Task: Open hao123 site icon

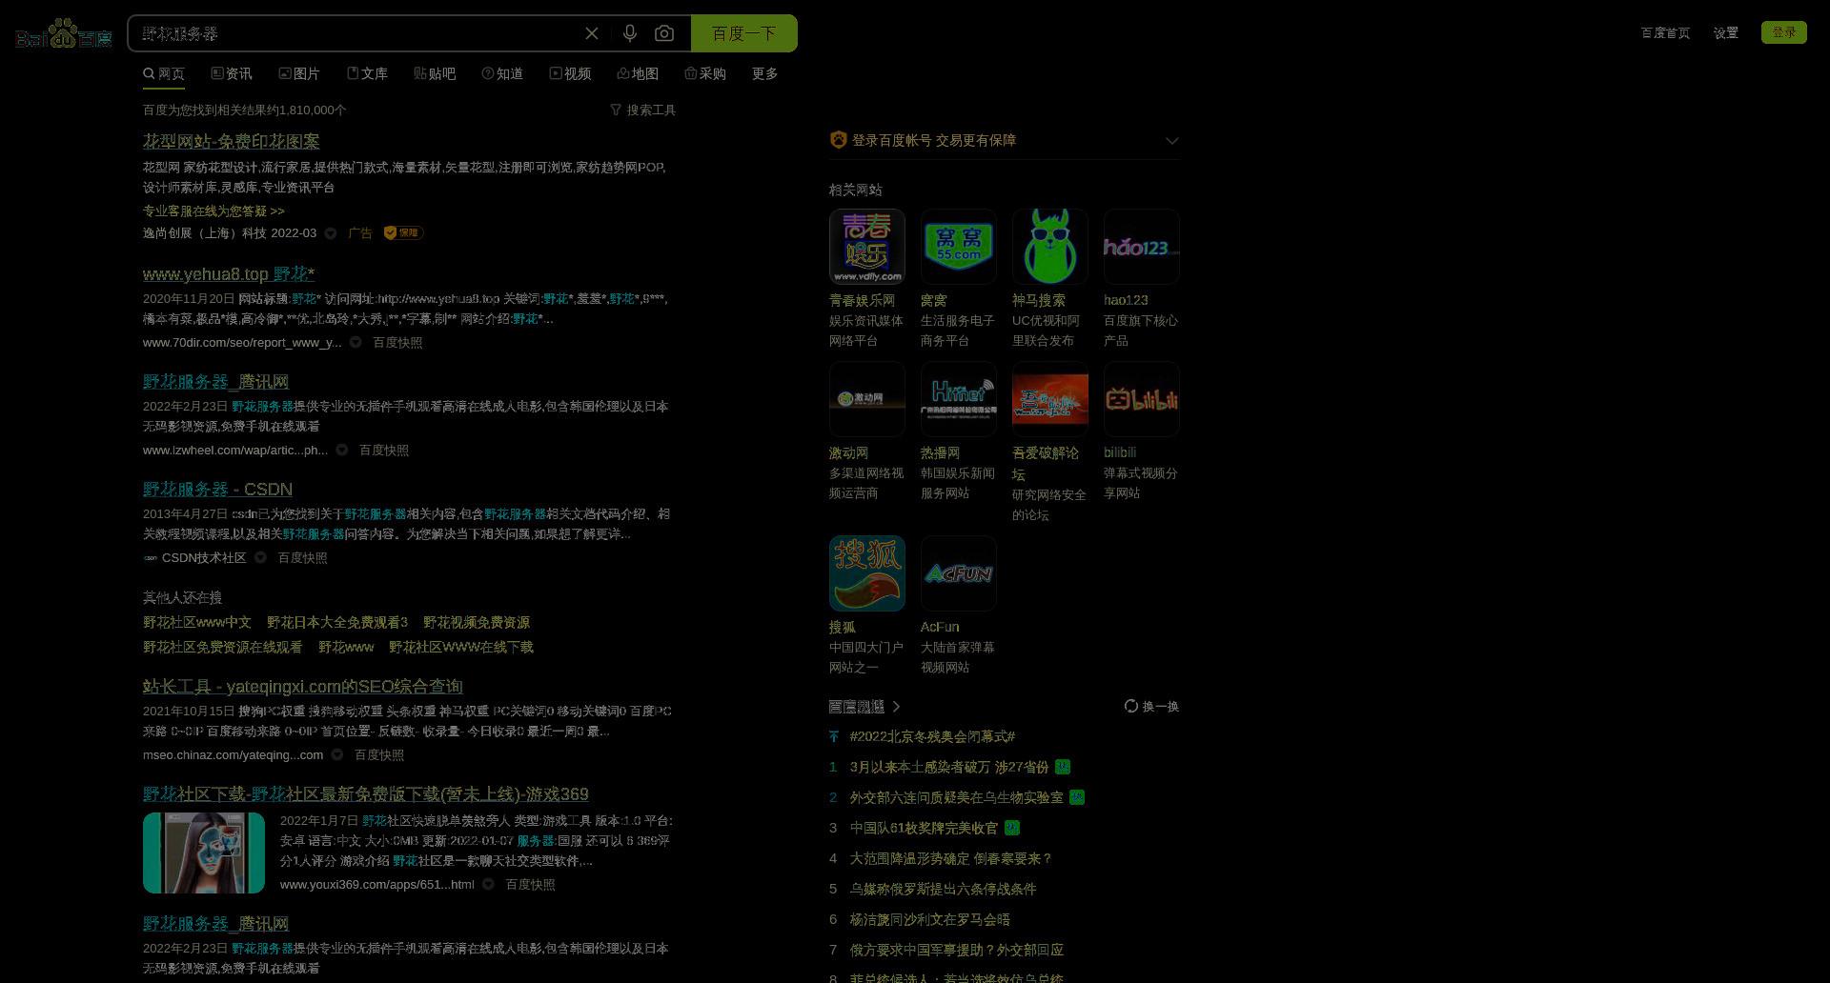Action: (1142, 247)
